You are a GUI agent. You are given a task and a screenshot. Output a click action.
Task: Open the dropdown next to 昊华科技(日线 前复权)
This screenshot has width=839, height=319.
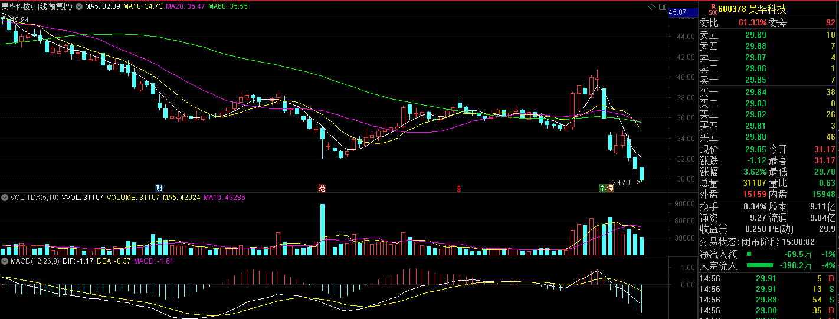tap(78, 6)
